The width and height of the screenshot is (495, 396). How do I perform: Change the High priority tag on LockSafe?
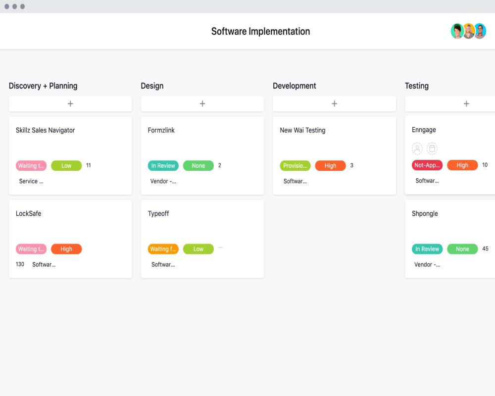tap(66, 249)
